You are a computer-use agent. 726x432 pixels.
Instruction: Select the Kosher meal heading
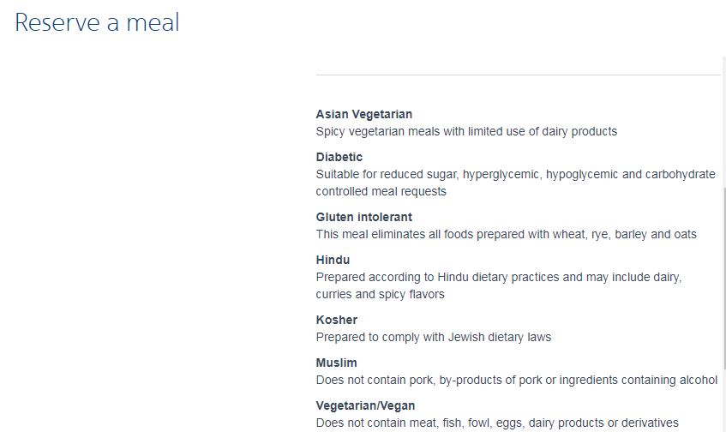[336, 320]
